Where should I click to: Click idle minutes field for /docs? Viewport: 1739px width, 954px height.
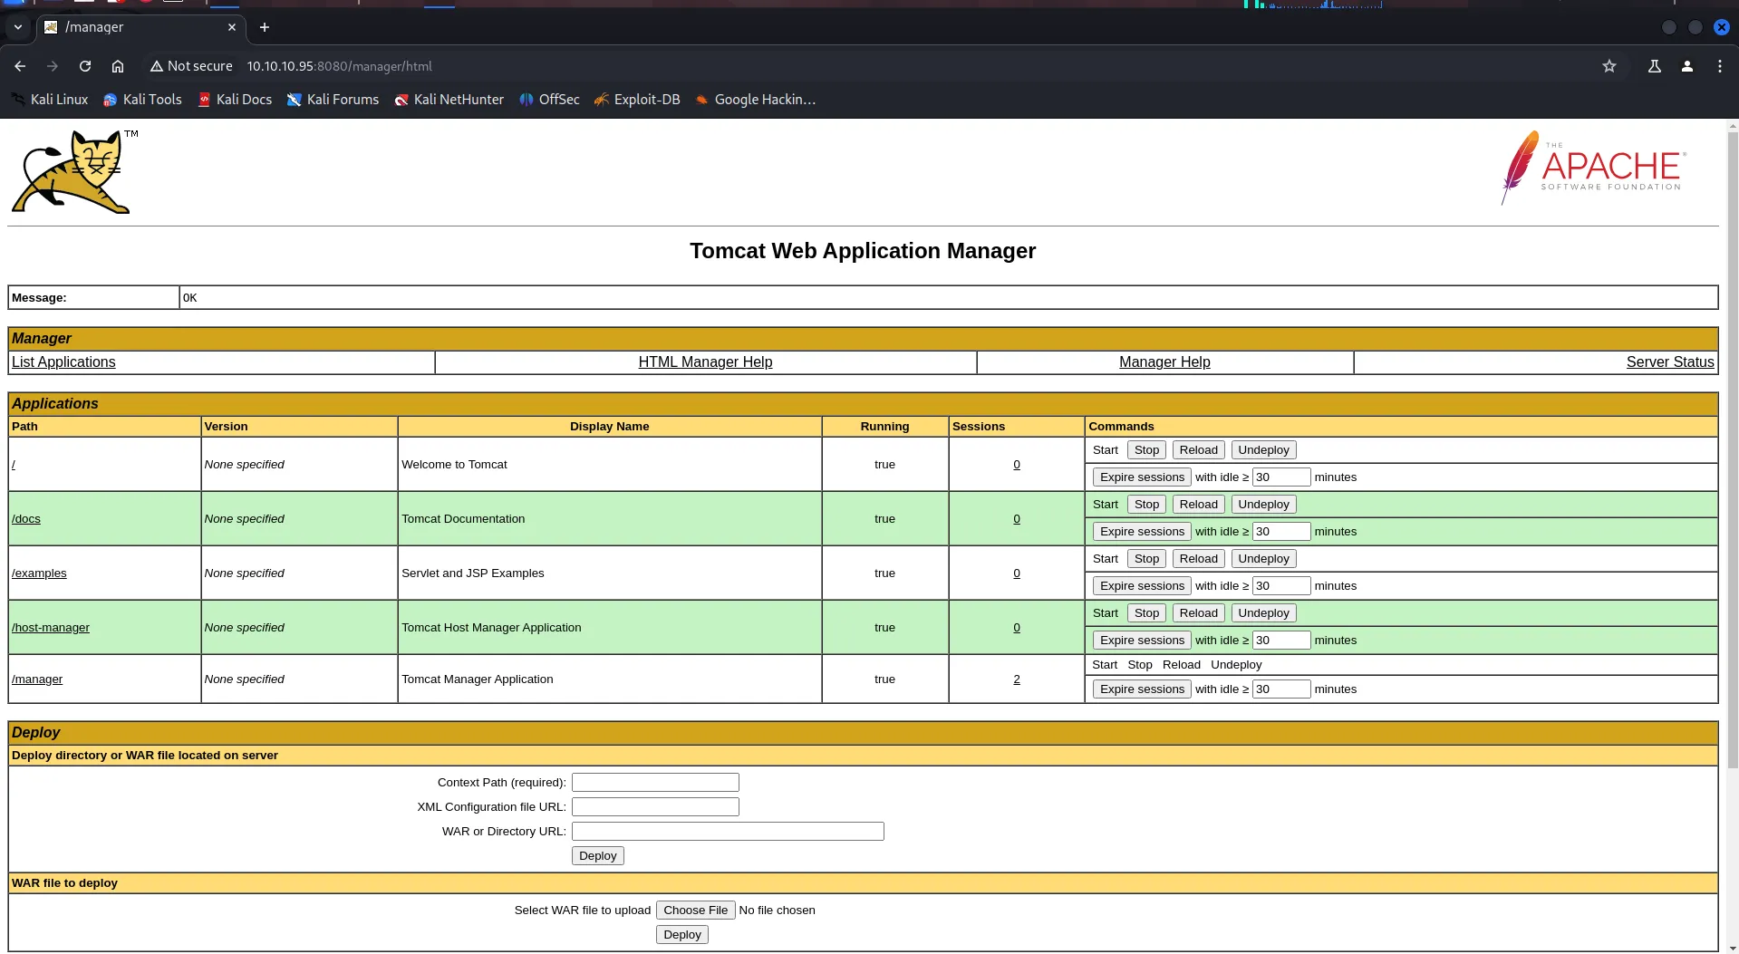[x=1281, y=532]
